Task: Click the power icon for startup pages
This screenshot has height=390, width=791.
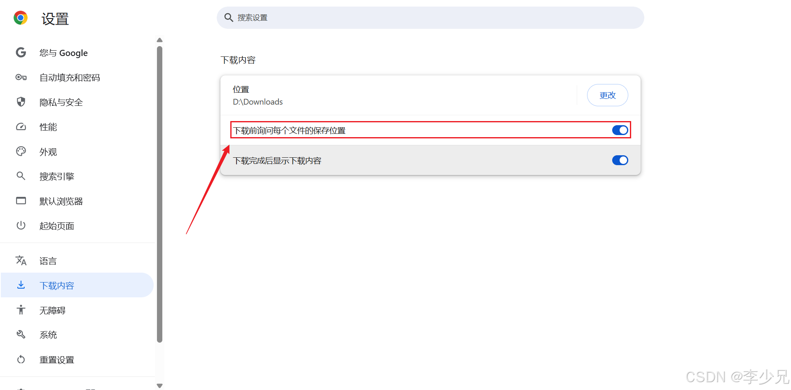Action: 21,225
